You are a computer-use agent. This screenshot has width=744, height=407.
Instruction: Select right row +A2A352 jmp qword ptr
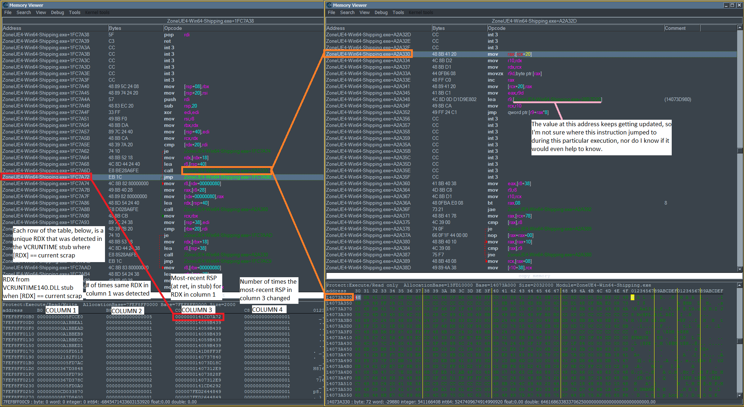click(x=531, y=112)
